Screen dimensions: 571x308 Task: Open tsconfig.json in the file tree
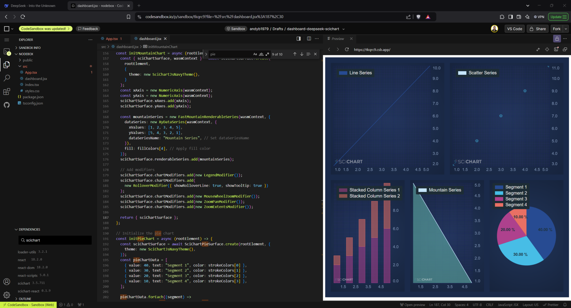point(33,103)
